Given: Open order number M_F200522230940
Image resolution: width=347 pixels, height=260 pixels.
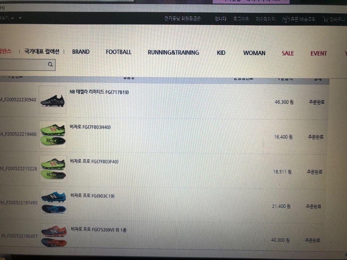Looking at the screenshot, I should click(18, 100).
